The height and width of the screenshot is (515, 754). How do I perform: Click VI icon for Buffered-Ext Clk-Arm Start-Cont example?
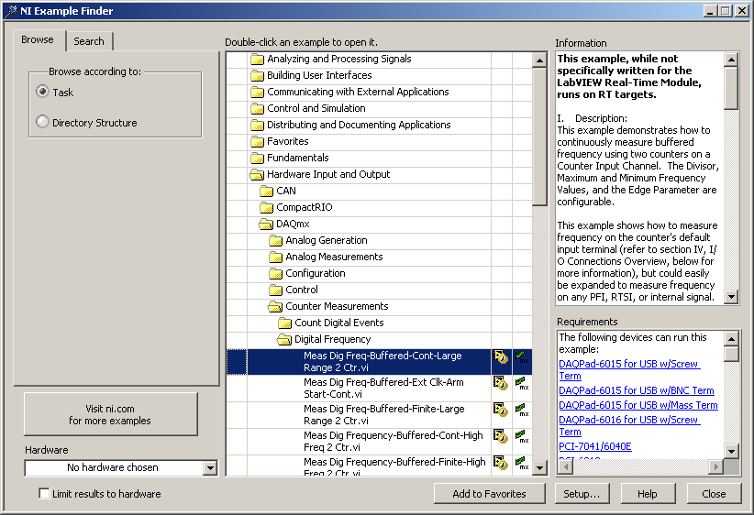501,383
